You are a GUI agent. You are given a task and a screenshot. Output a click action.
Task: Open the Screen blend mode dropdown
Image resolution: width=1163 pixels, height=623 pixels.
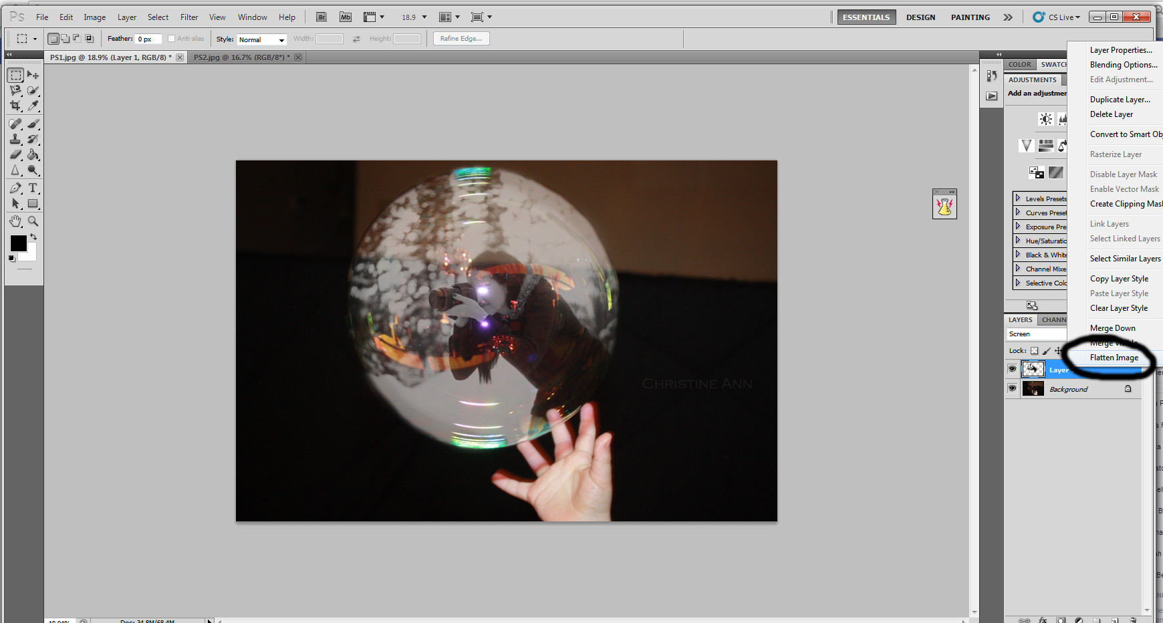(x=1037, y=334)
